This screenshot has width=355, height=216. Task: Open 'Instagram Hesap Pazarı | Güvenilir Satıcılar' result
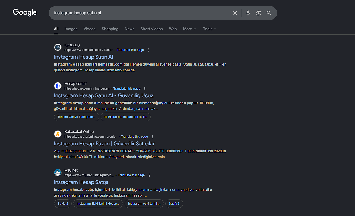pyautogui.click(x=104, y=144)
